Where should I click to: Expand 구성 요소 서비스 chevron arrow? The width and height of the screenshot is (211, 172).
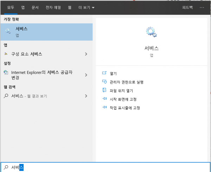86,54
